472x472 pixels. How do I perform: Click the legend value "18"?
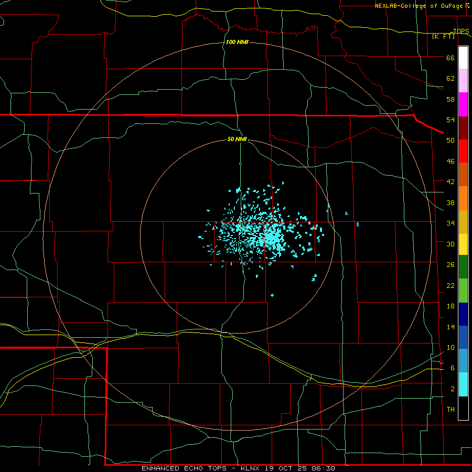point(450,306)
